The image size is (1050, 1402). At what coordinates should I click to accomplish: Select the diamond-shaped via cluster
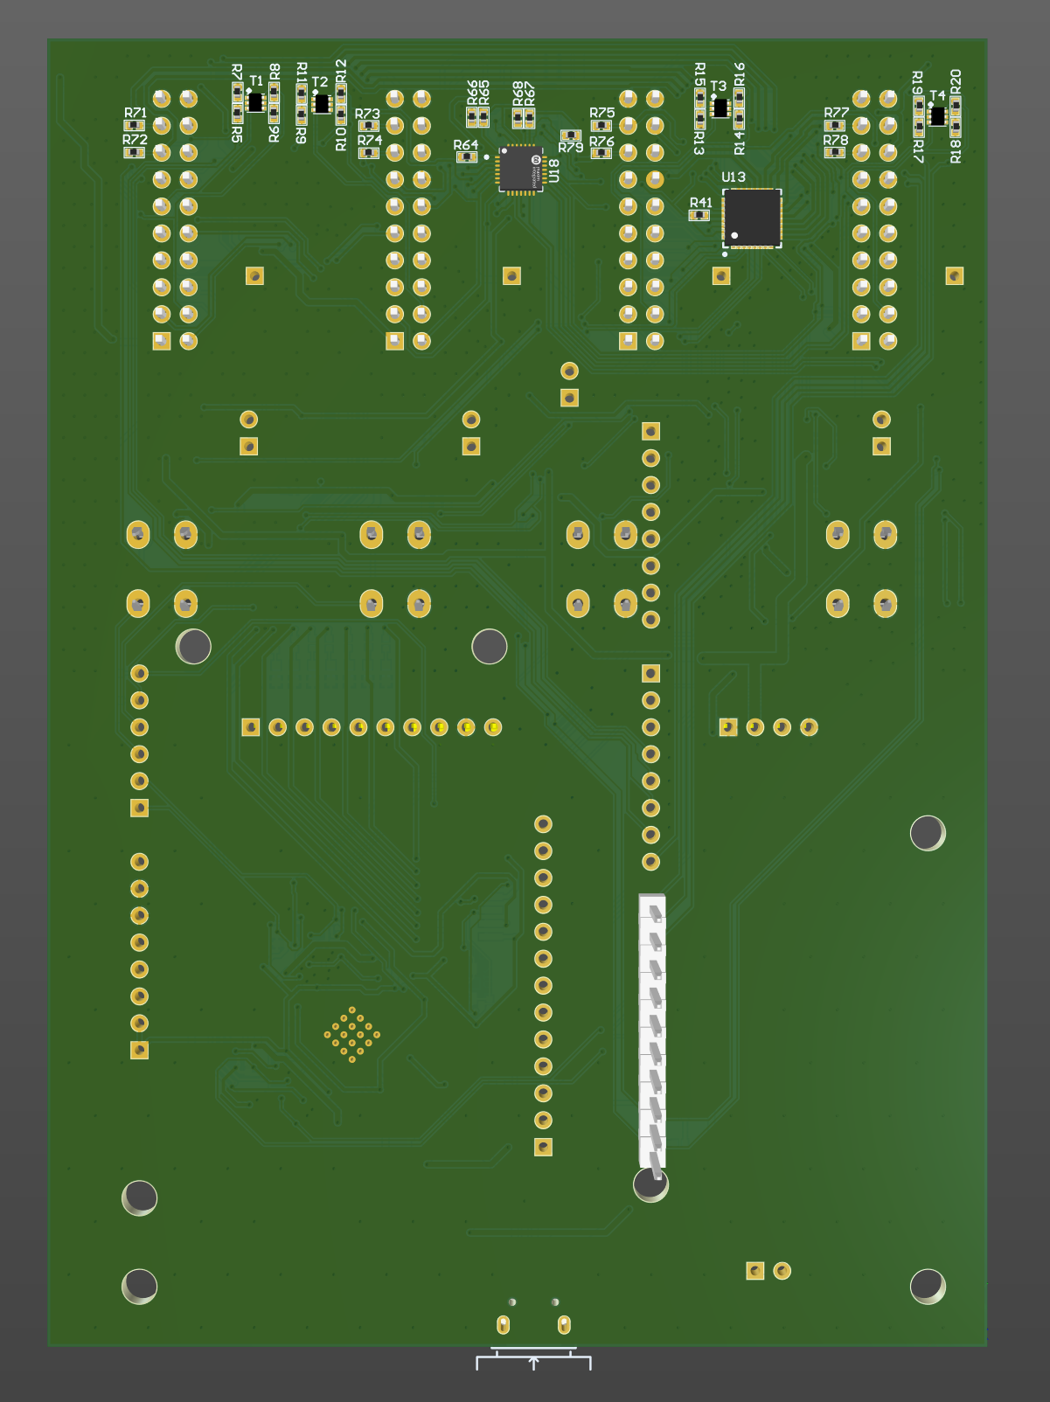coord(352,1034)
